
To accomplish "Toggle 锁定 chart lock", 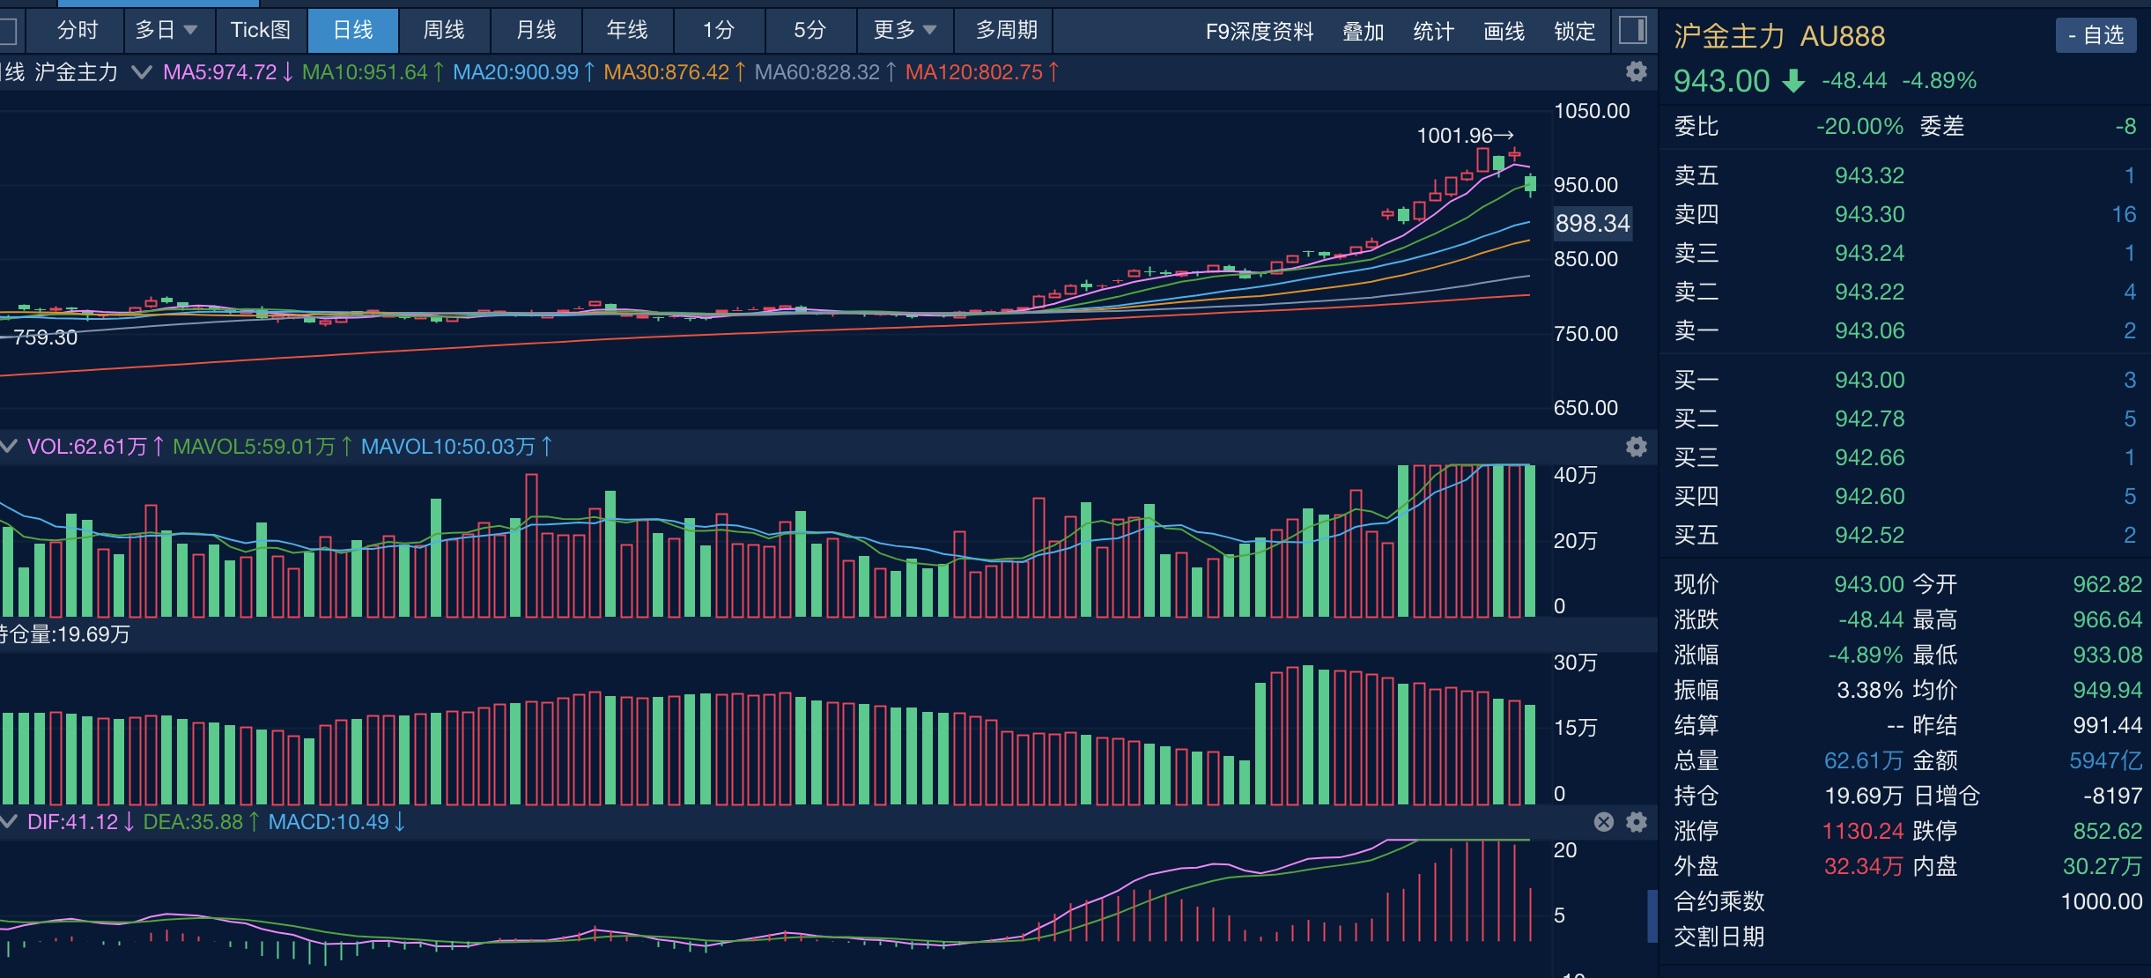I will pyautogui.click(x=1574, y=31).
